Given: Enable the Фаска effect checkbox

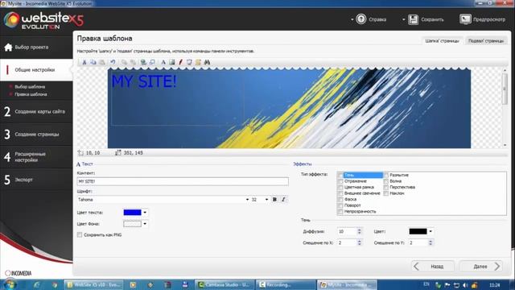Looking at the screenshot, I should point(340,199).
